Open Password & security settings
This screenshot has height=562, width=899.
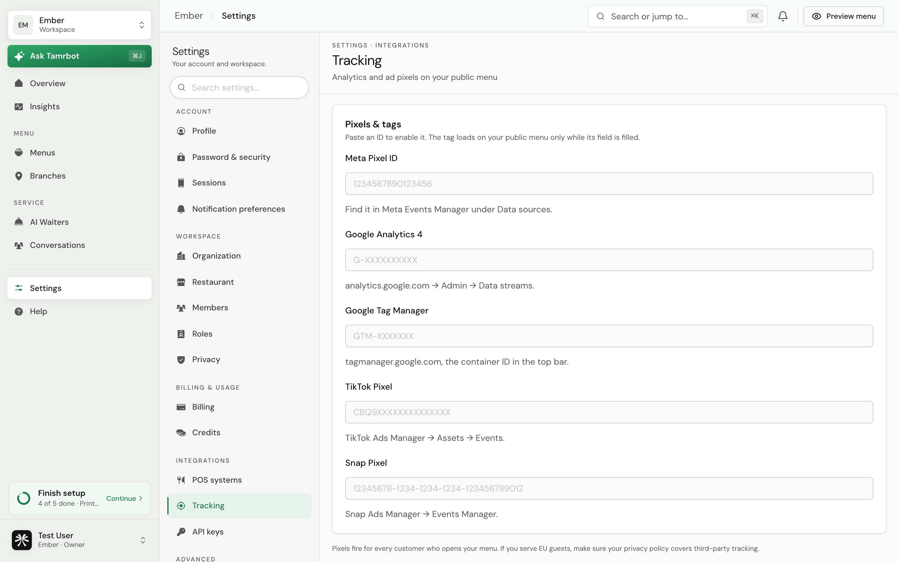pyautogui.click(x=239, y=157)
